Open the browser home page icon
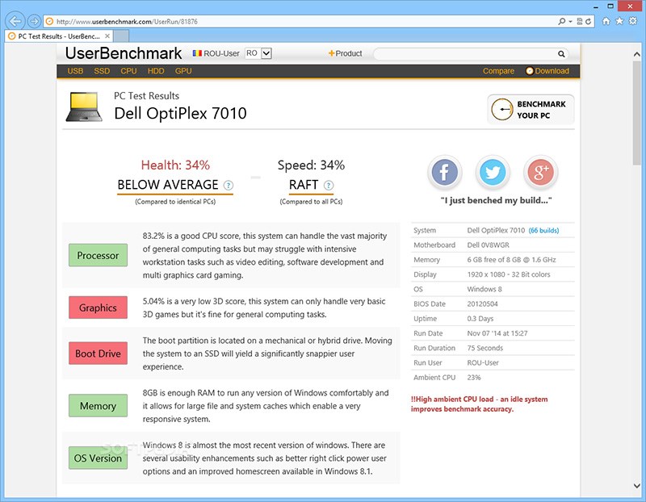This screenshot has width=646, height=502. point(606,21)
